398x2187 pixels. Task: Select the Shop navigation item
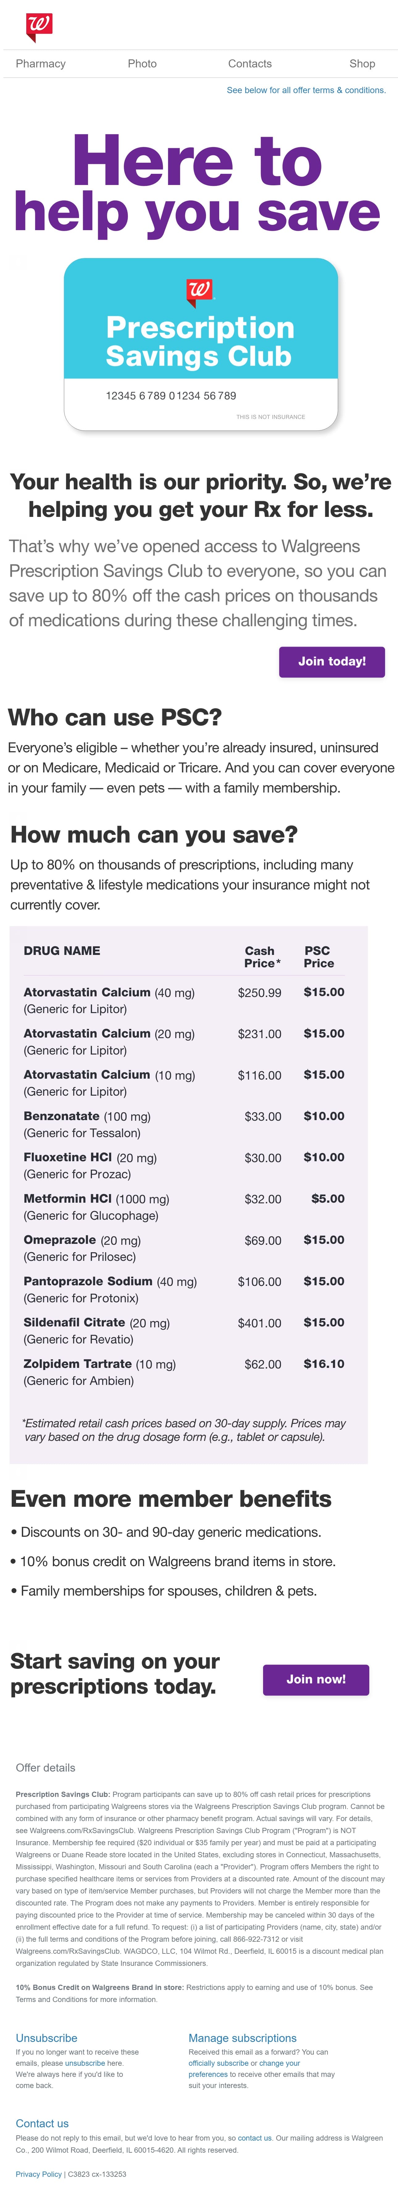point(362,64)
